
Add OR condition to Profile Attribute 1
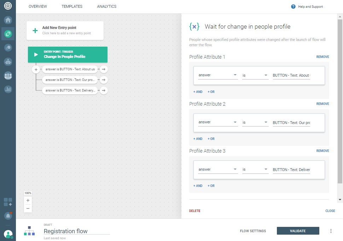coord(211,92)
